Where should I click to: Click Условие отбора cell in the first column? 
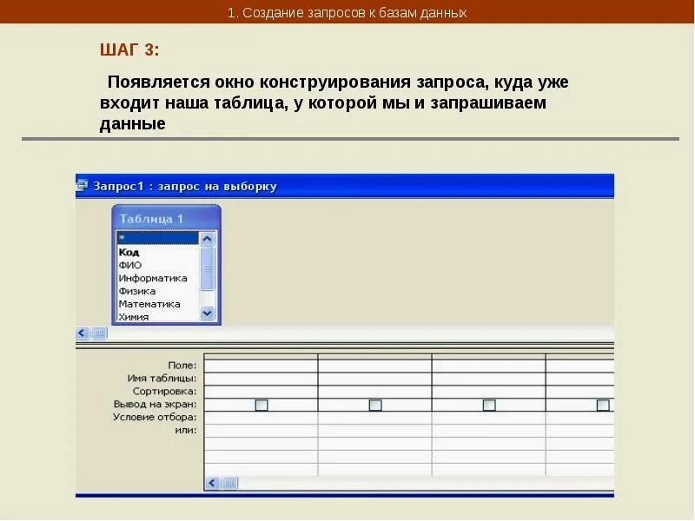coord(261,418)
